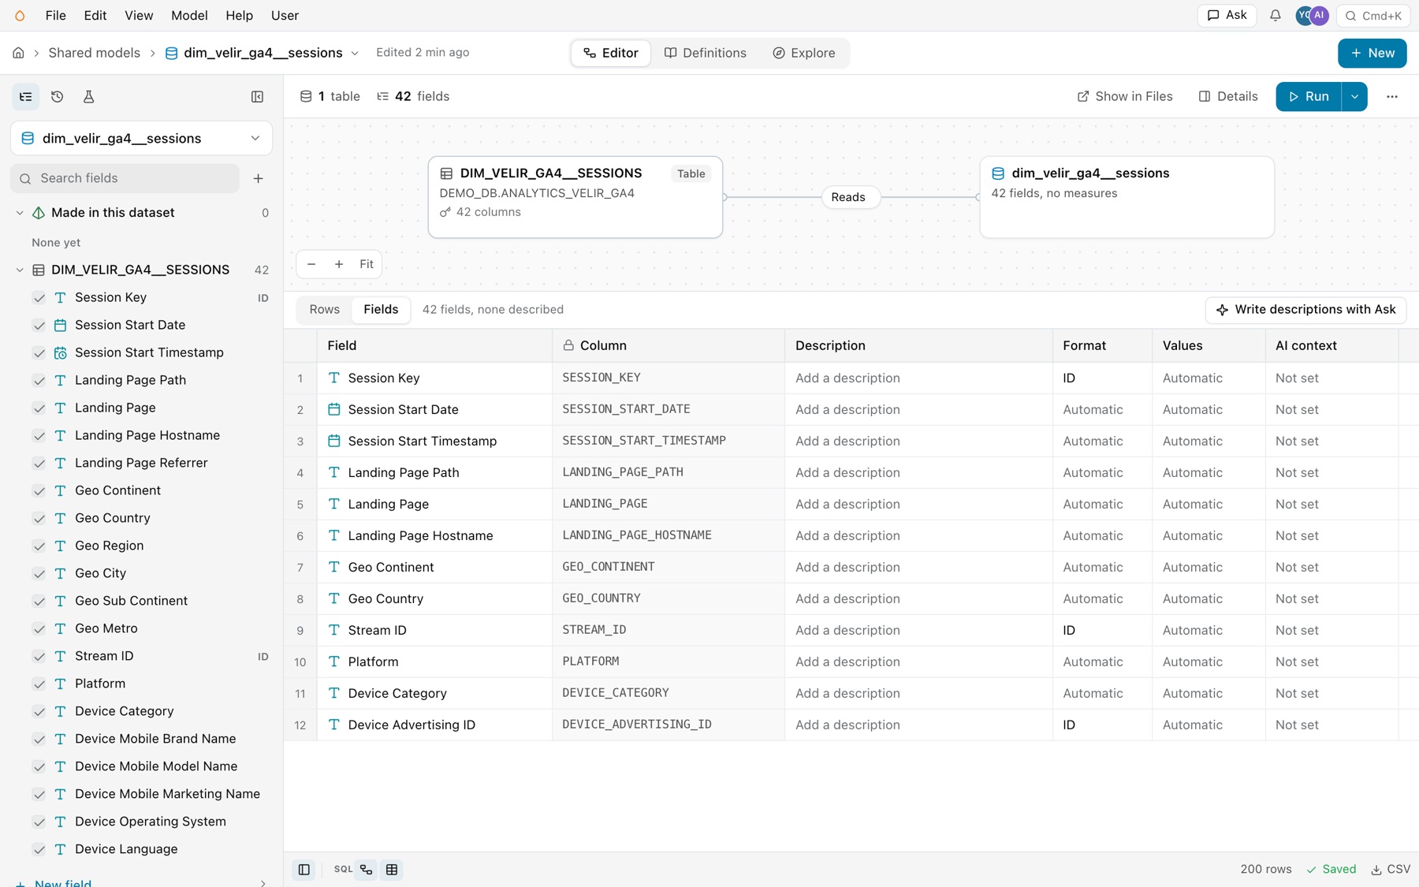Uncheck Stream ID field checkbox

[39, 657]
